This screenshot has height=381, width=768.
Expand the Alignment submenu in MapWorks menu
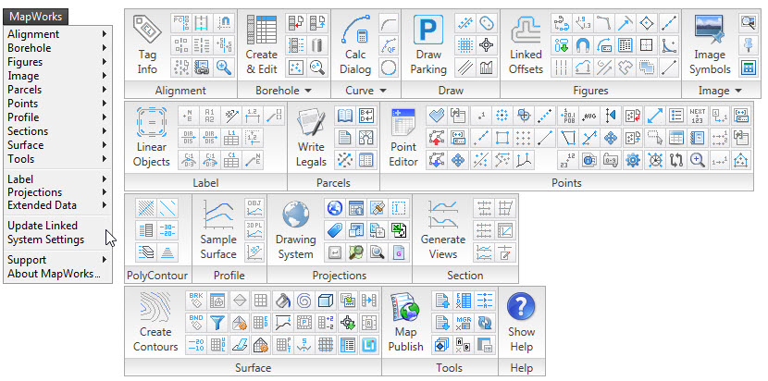point(105,34)
